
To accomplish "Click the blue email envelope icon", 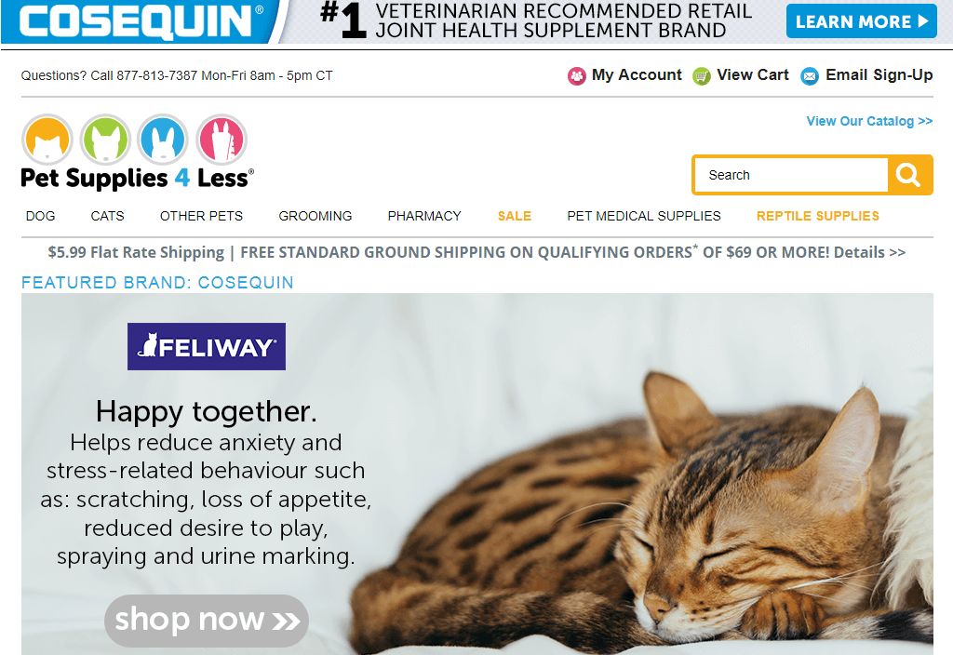I will (810, 76).
